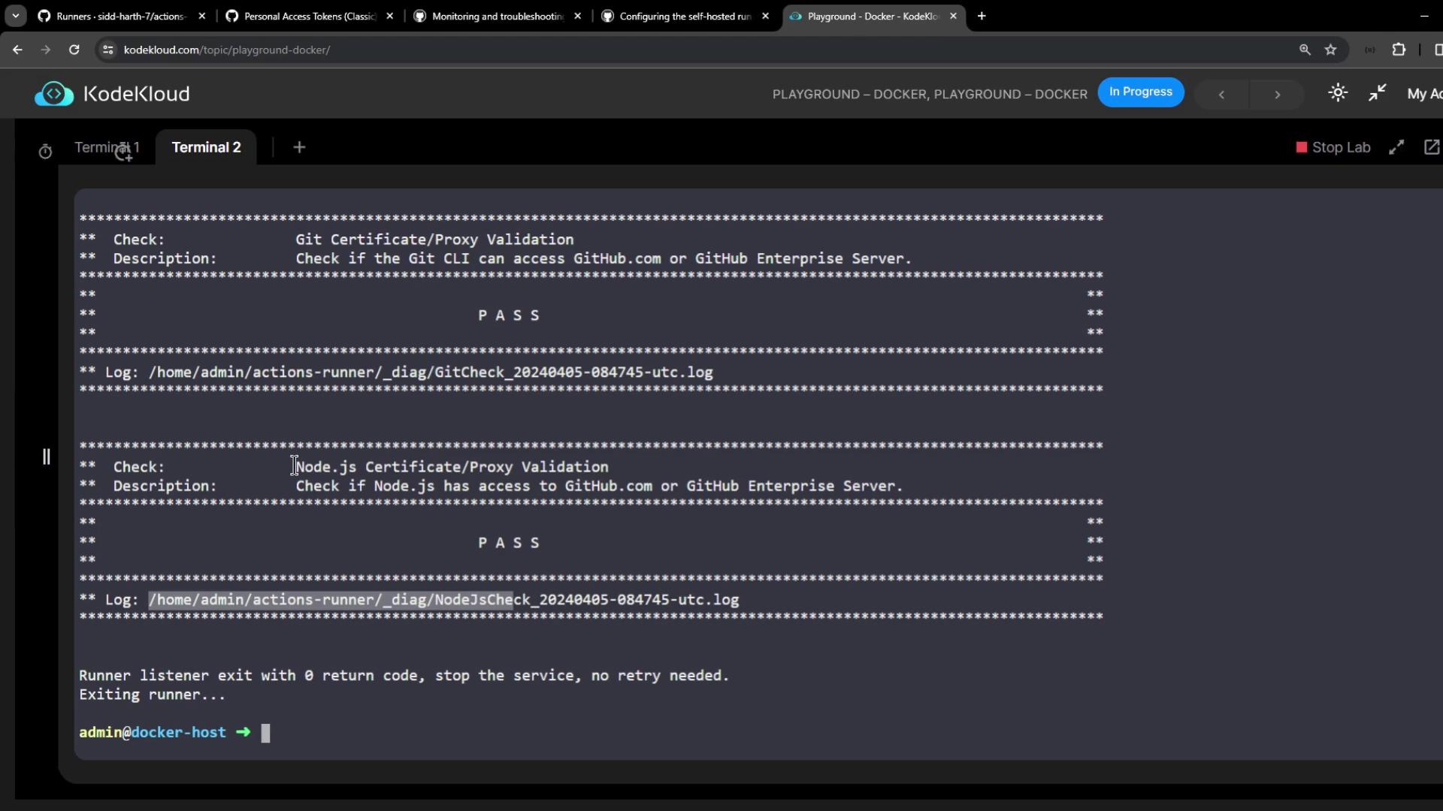Viewport: 1443px width, 811px height.
Task: Open the browser extensions puzzle icon
Action: (1399, 50)
